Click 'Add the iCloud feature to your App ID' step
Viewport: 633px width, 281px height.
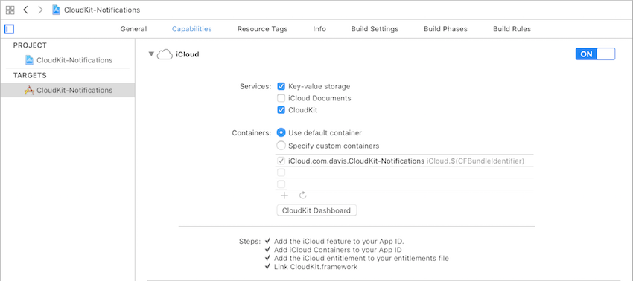pos(339,242)
